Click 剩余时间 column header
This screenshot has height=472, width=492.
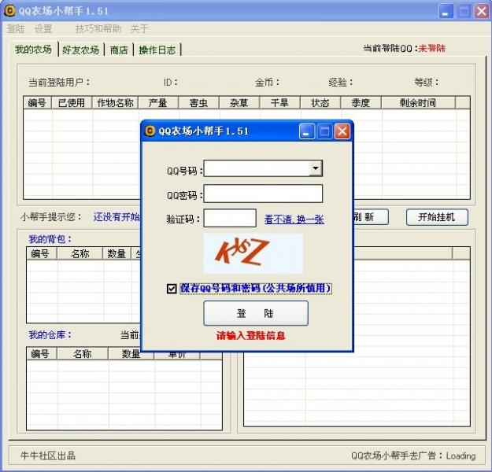tap(418, 102)
